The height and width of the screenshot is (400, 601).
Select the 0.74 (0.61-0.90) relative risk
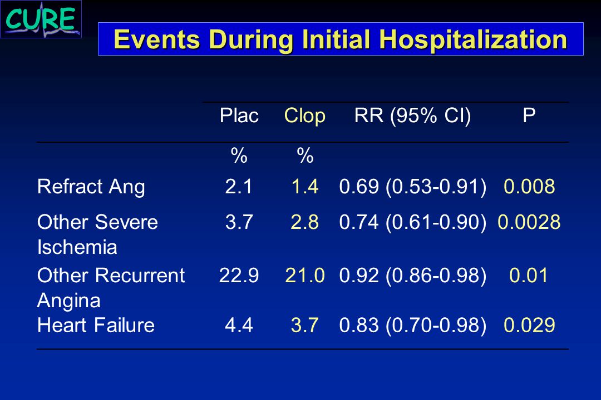coord(413,222)
